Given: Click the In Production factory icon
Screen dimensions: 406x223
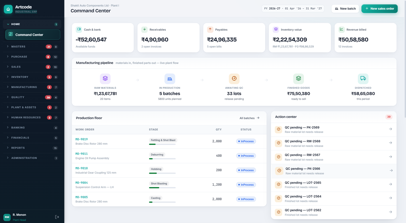Looking at the screenshot, I should tap(170, 79).
